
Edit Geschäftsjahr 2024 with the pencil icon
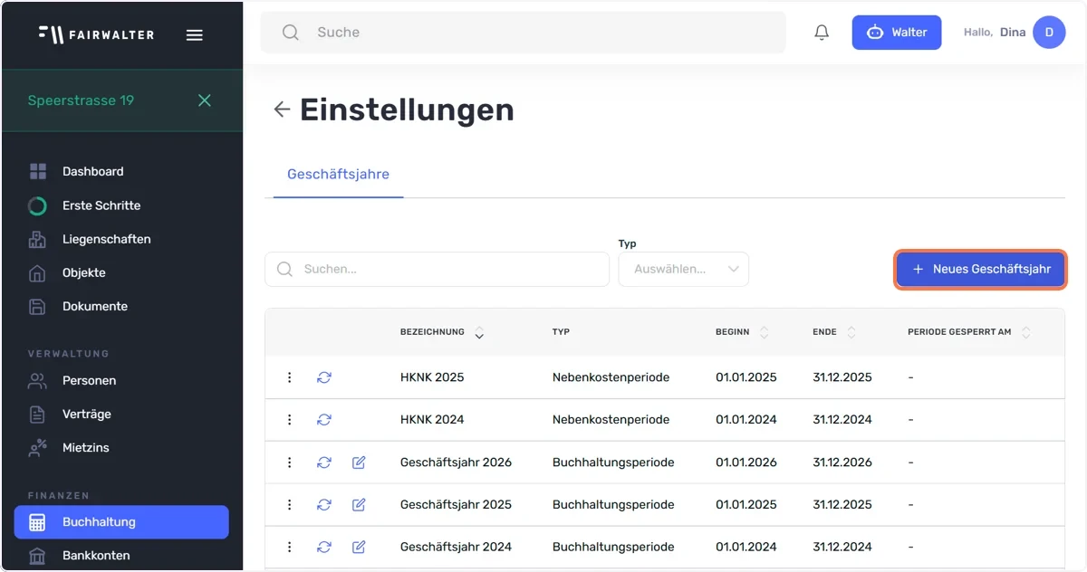point(359,547)
